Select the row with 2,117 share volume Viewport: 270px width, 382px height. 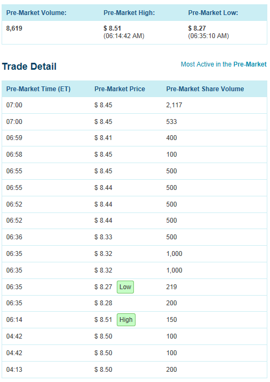tap(134, 105)
